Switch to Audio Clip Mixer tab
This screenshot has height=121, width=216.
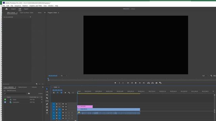[x=26, y=13]
